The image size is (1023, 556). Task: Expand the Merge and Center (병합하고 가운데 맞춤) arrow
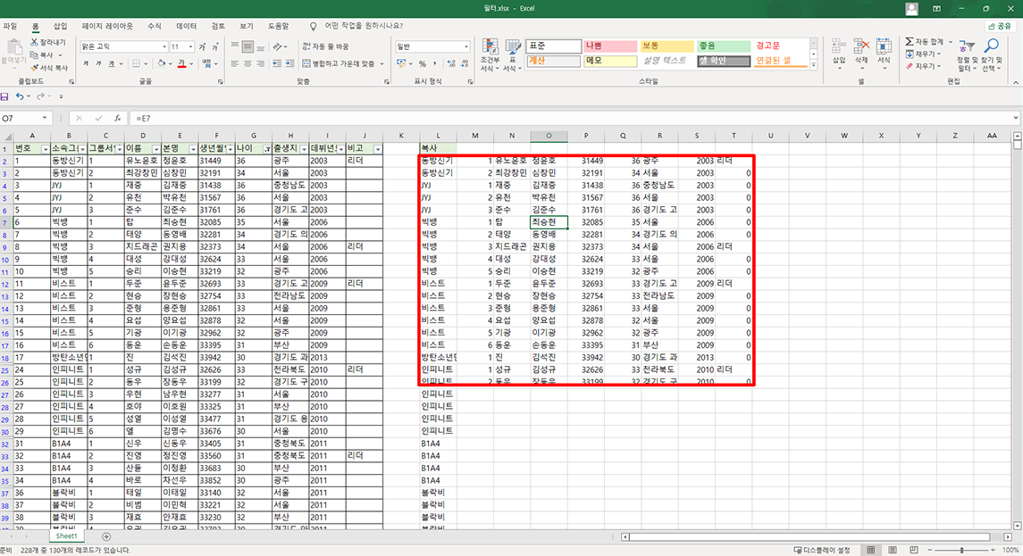click(x=382, y=63)
